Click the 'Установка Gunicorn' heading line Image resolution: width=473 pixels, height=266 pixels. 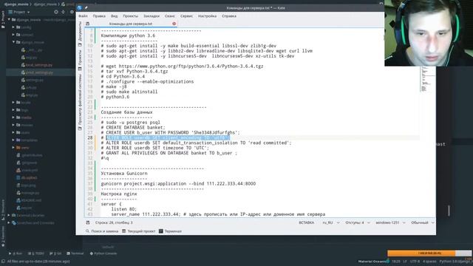click(124, 174)
